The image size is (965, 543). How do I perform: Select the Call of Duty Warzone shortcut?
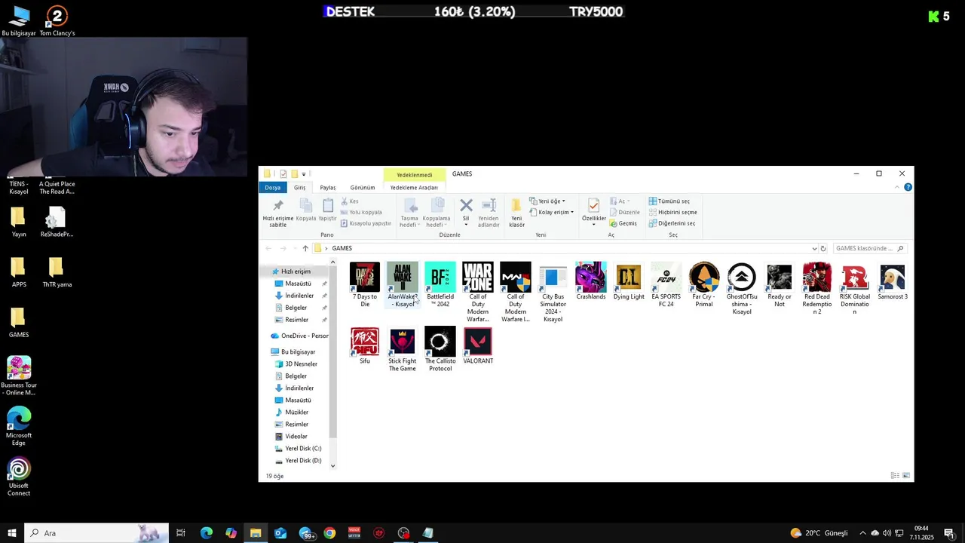pos(478,292)
